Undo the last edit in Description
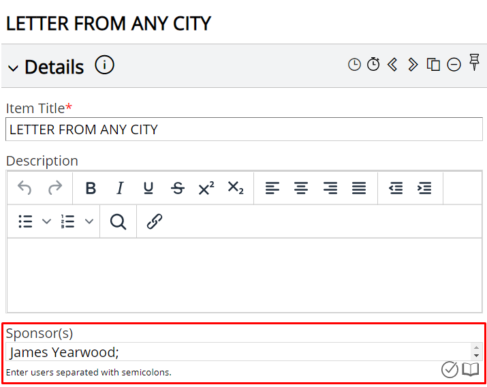 pos(25,188)
